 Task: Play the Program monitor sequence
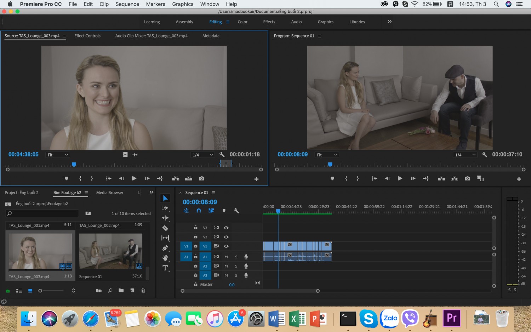pyautogui.click(x=400, y=178)
